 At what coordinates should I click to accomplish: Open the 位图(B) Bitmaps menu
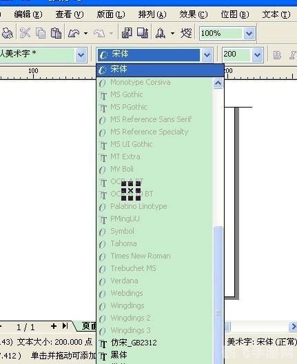(x=235, y=15)
